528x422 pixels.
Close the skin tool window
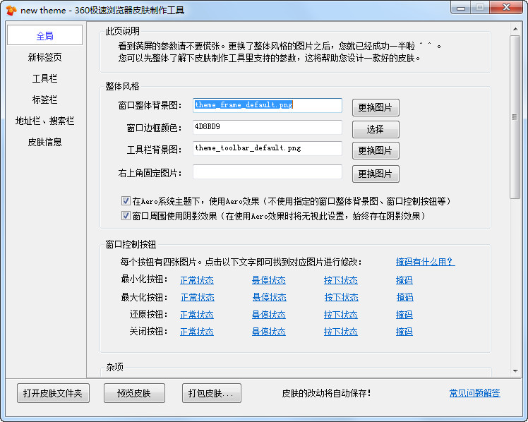tap(506, 8)
